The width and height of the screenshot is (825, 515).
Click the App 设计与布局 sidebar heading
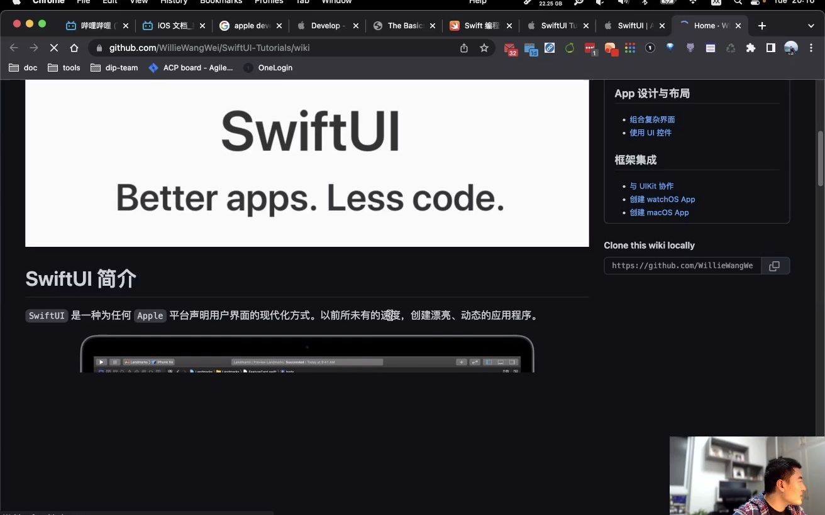pyautogui.click(x=652, y=94)
